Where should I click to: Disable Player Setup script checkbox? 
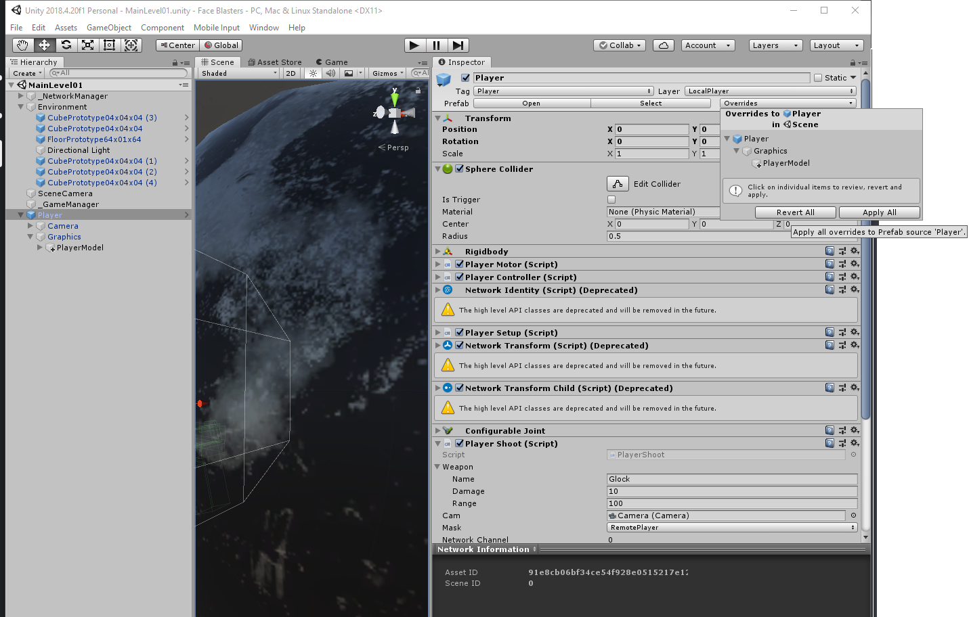click(x=460, y=333)
